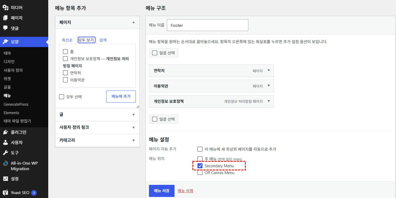Click the 메뉴 이름 input field
This screenshot has height=198, width=396.
coord(208,25)
